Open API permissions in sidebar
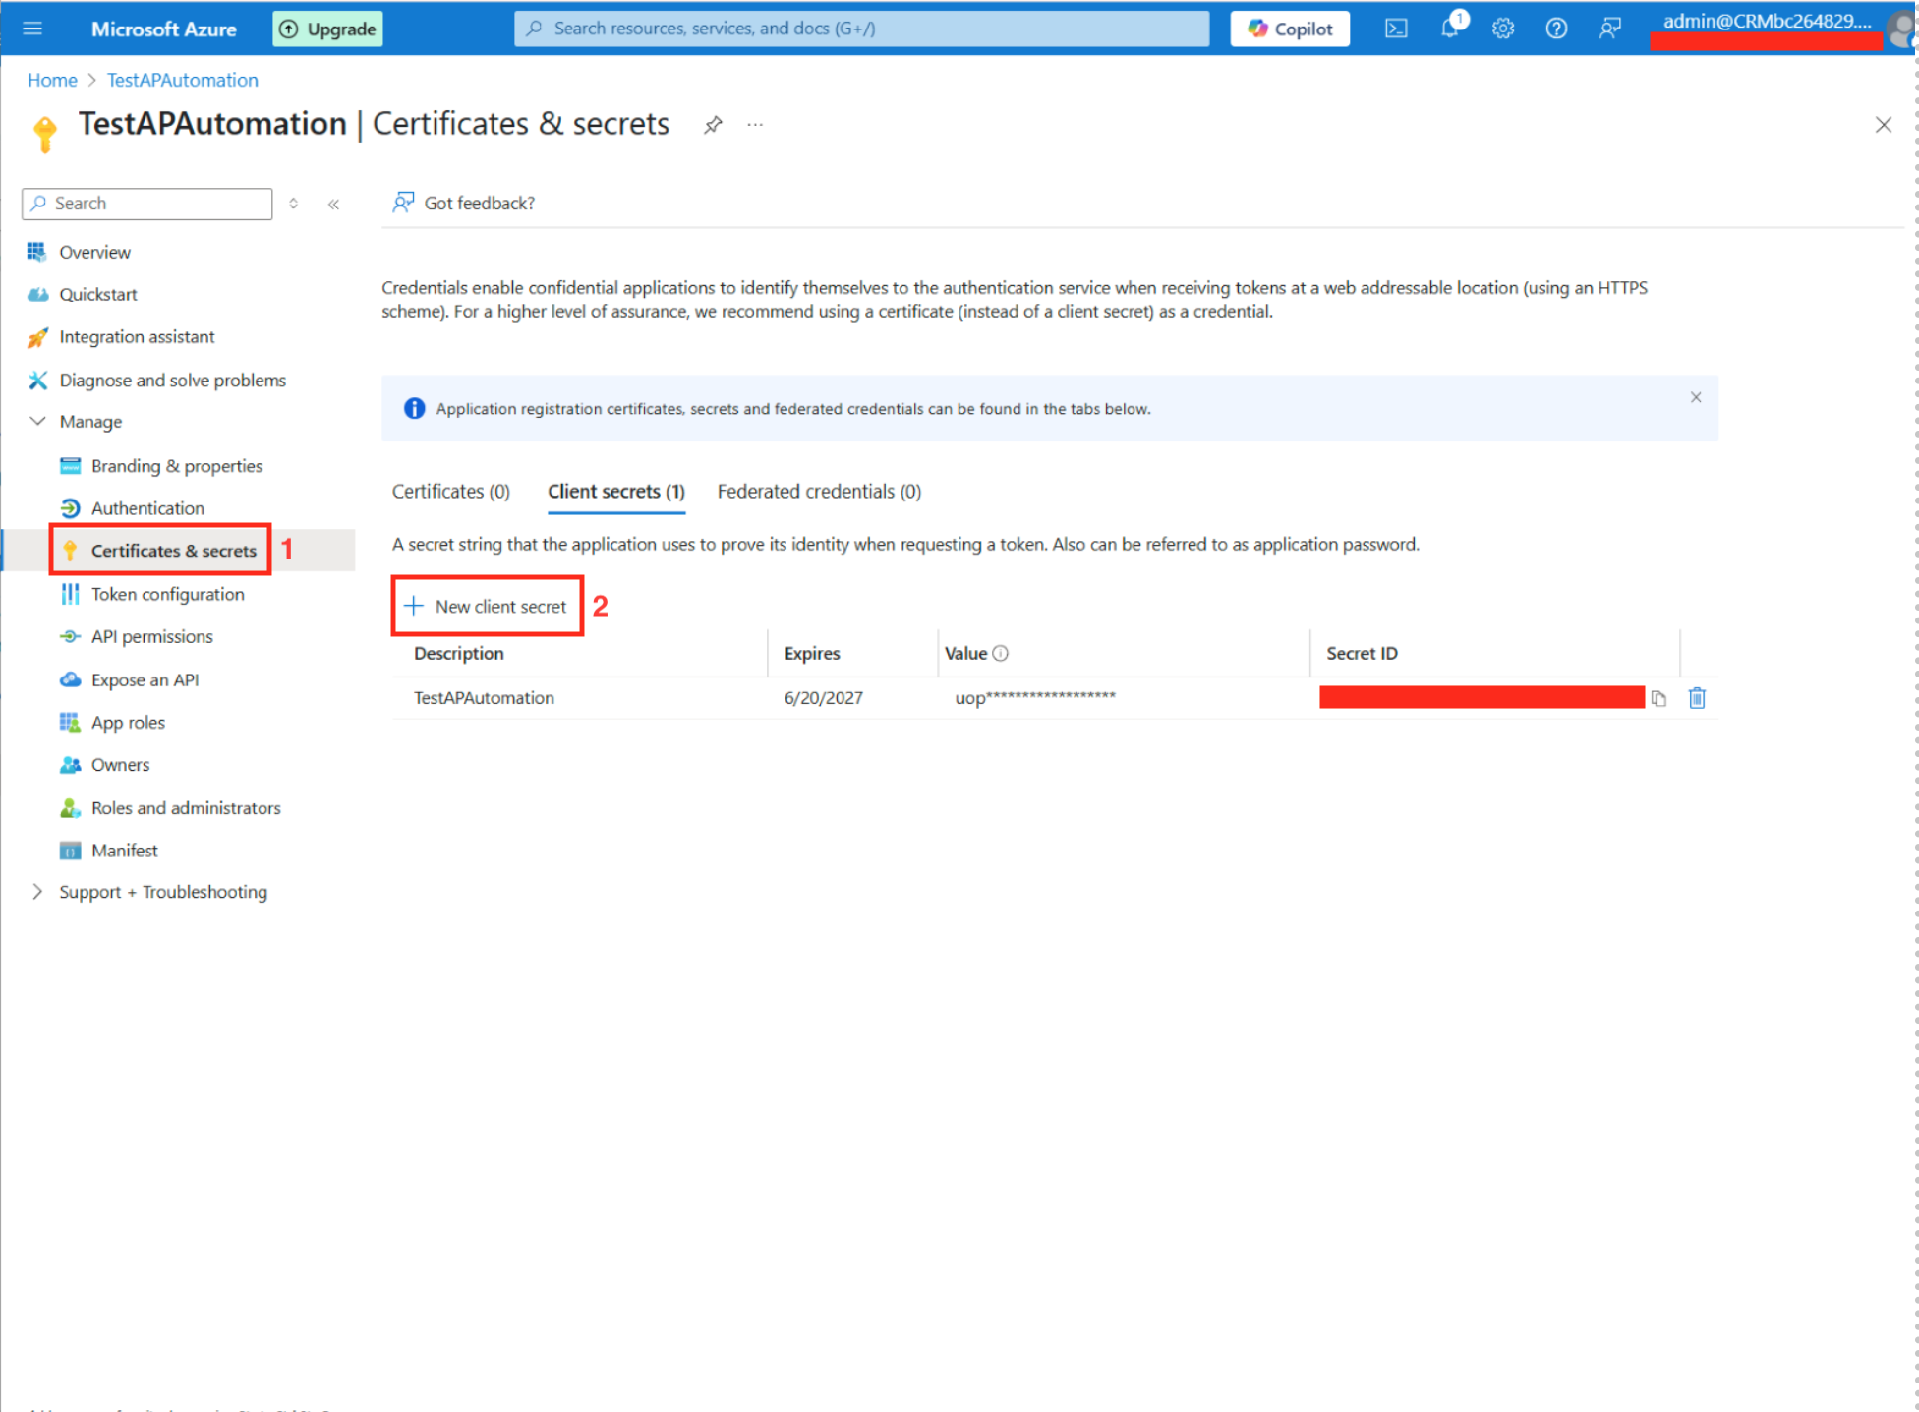This screenshot has width=1919, height=1412. 151,636
